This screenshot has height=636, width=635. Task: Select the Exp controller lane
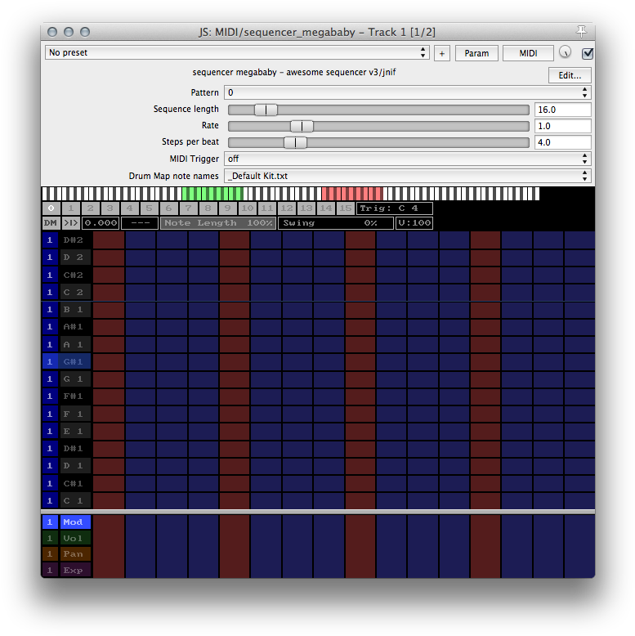(x=75, y=571)
